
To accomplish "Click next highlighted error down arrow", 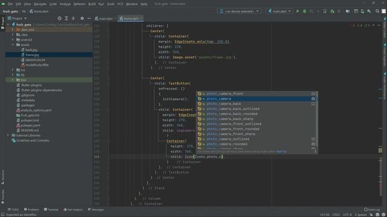I will coord(379,25).
